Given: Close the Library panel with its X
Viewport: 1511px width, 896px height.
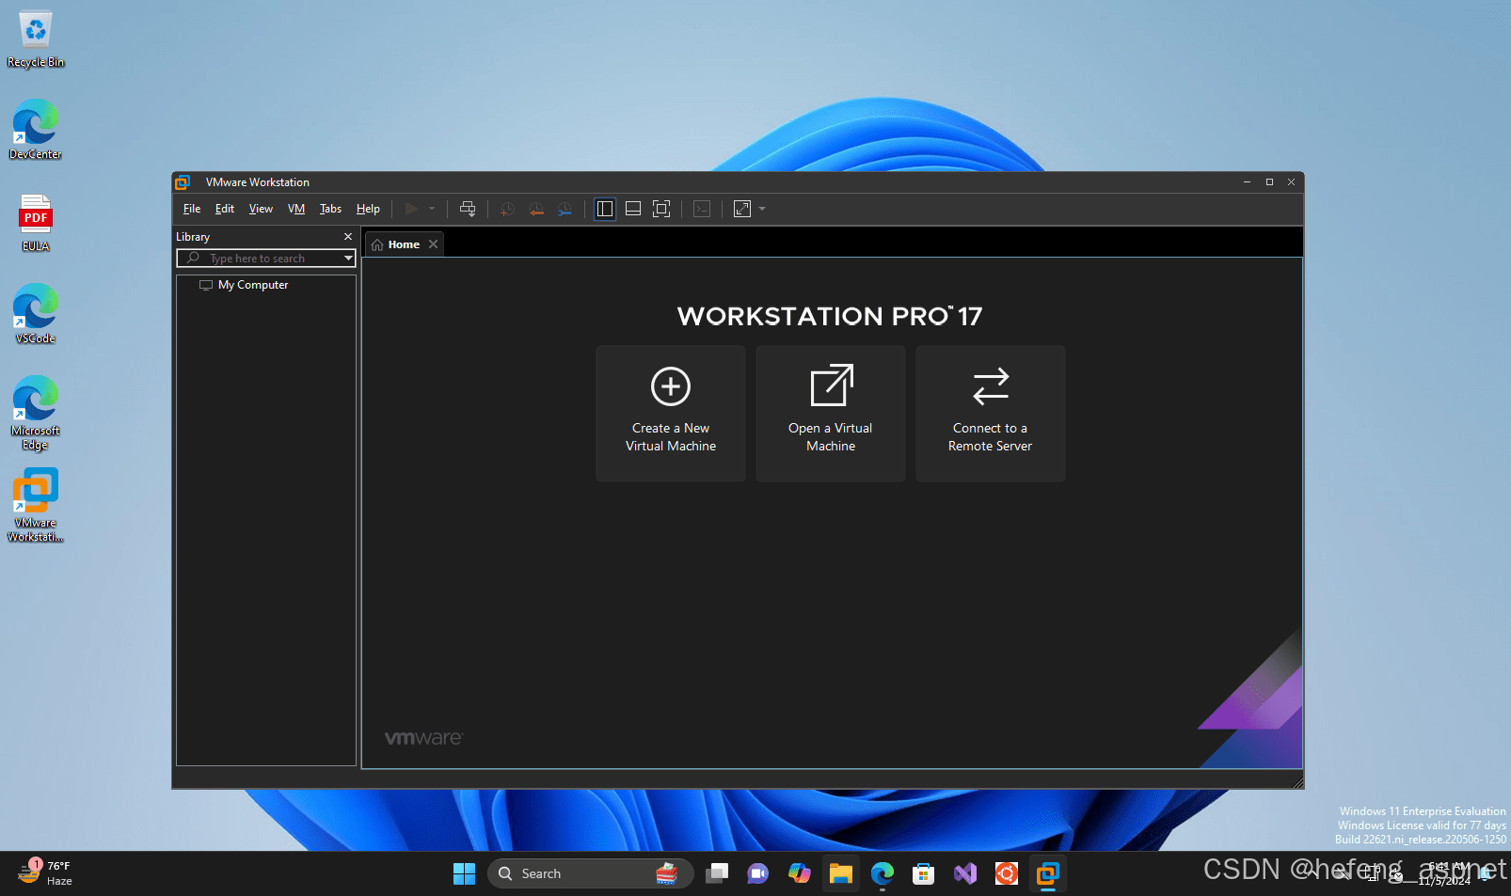Looking at the screenshot, I should point(347,237).
